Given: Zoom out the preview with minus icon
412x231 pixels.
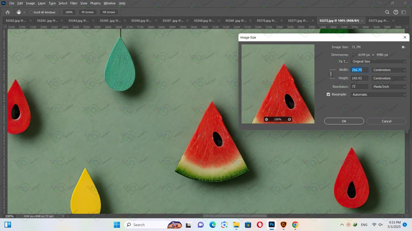Looking at the screenshot, I should (x=266, y=119).
